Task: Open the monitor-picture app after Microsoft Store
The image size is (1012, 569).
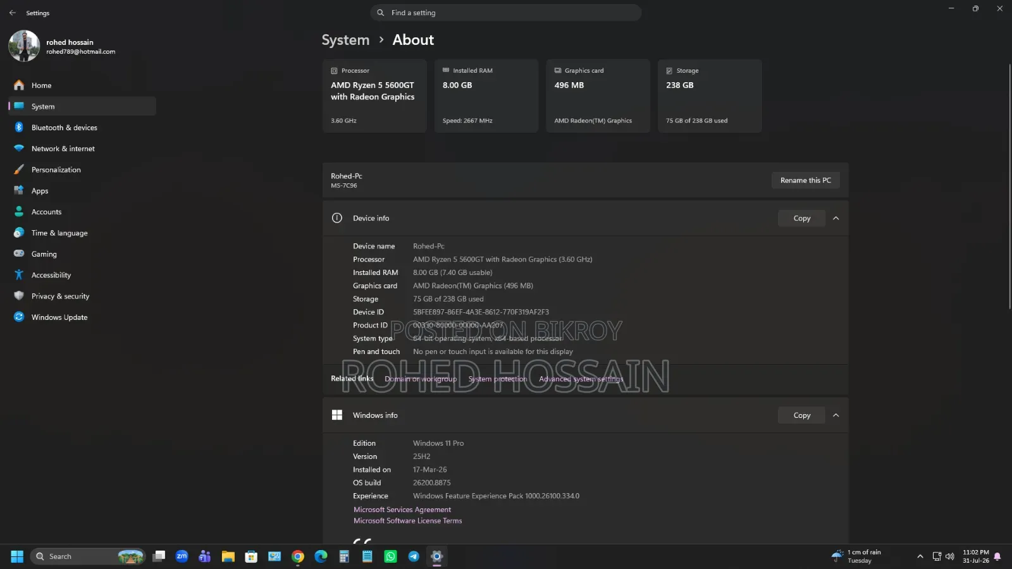Action: point(275,556)
